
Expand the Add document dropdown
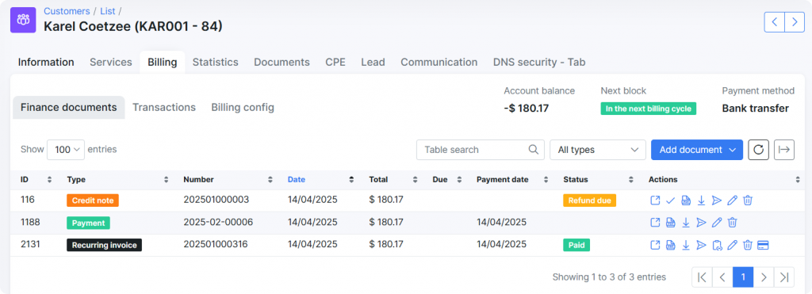coord(697,150)
